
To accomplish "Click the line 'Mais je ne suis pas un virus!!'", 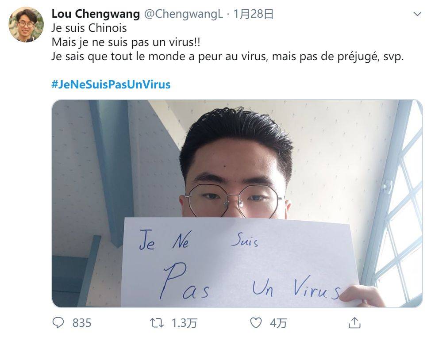I will (x=126, y=42).
